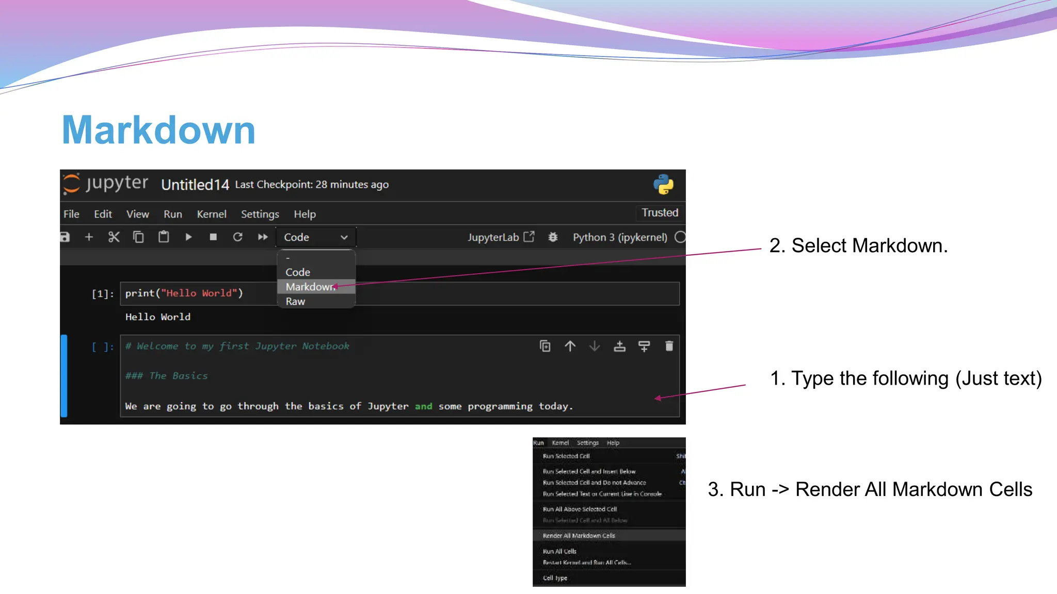Rename the notebook title Untitled14
Screen dimensions: 1057x594
[x=195, y=185]
